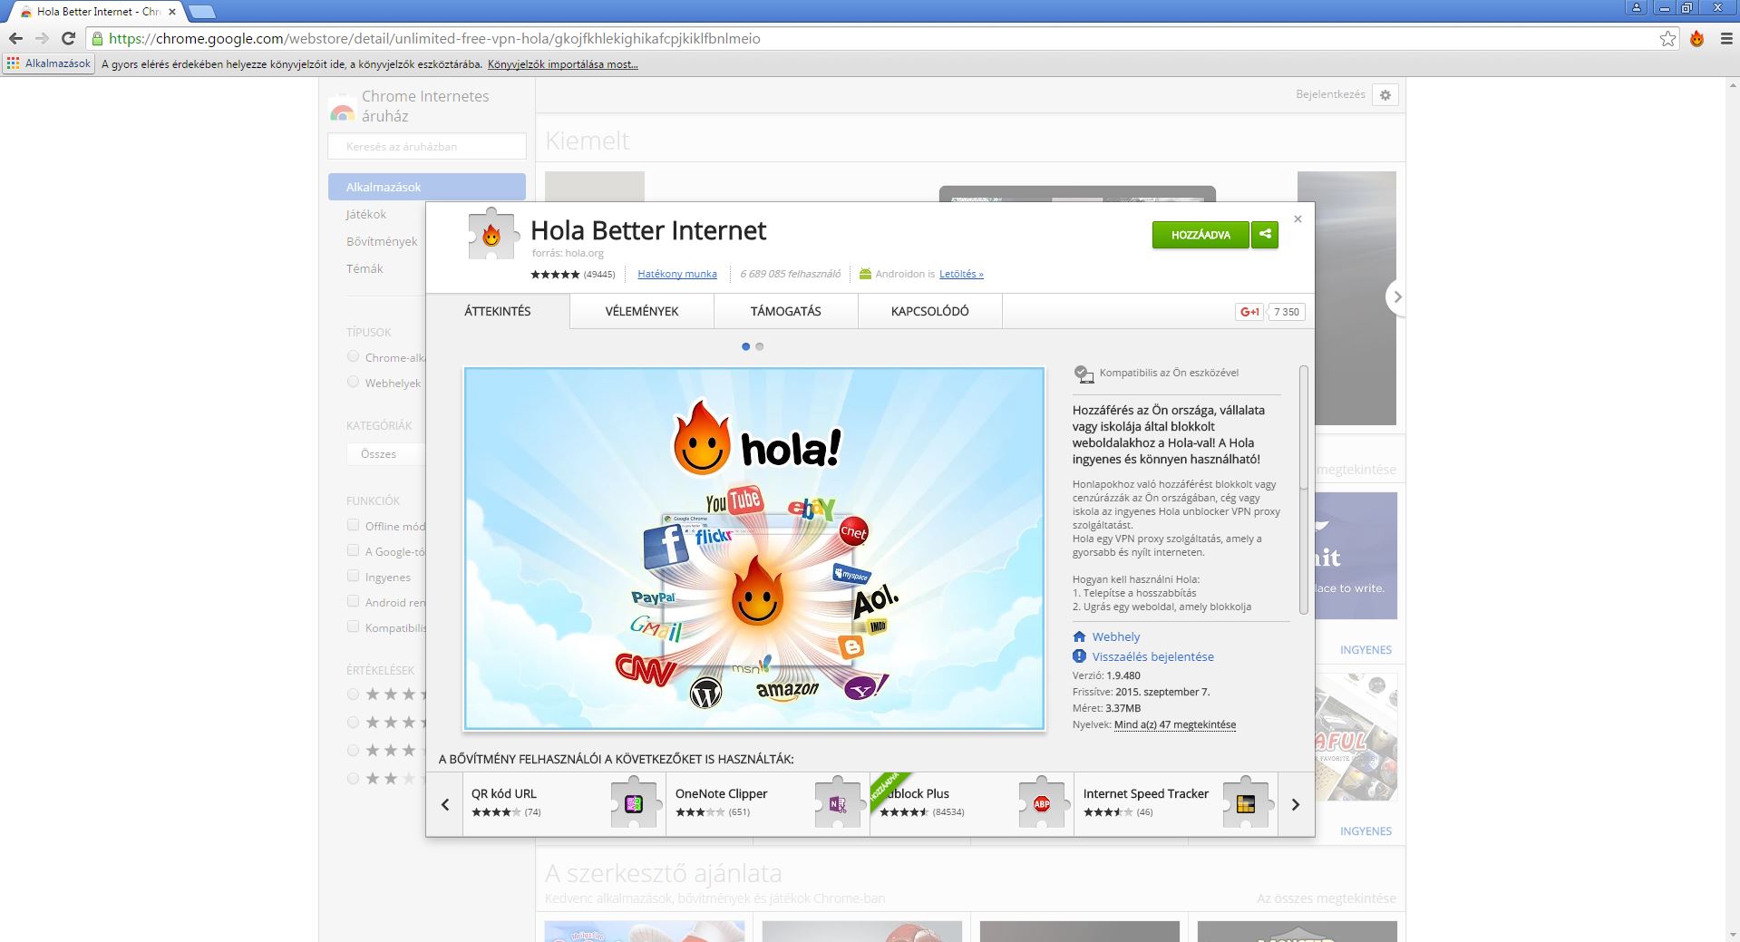Click Könyvjelzők importálása most link
The height and width of the screenshot is (942, 1740).
(563, 64)
